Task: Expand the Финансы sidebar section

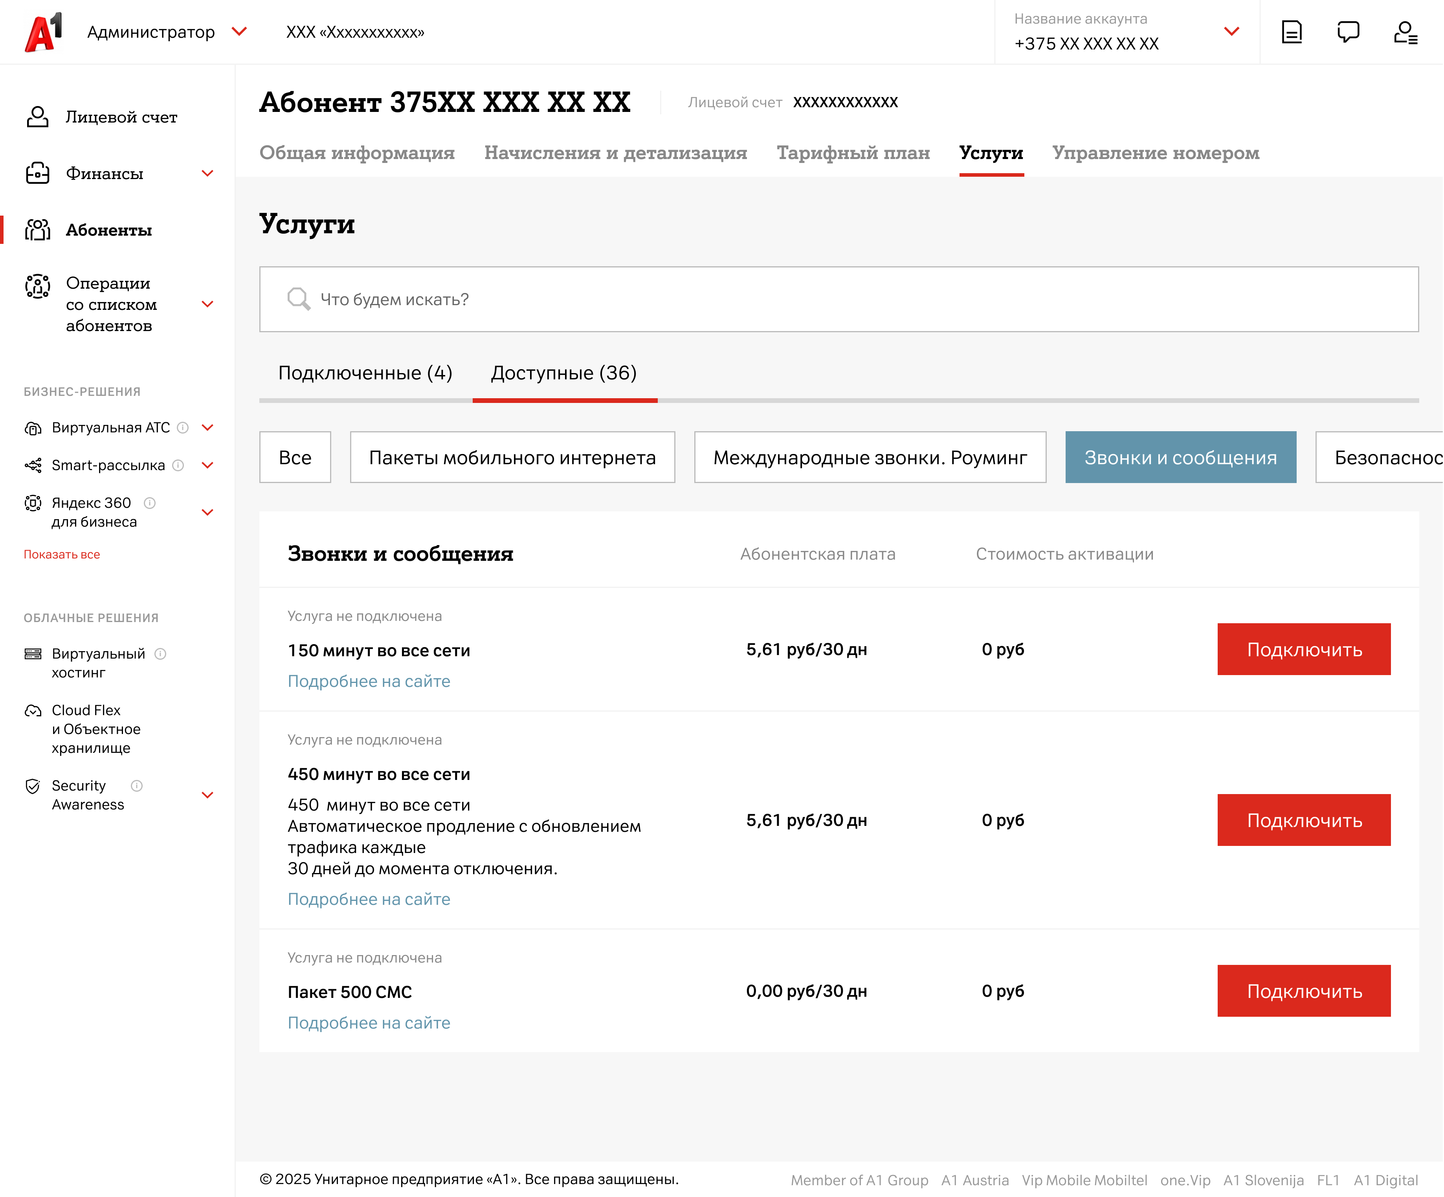Action: tap(207, 173)
